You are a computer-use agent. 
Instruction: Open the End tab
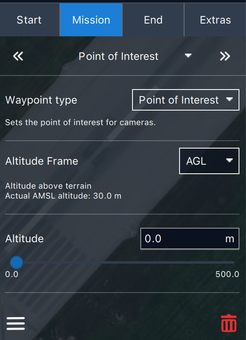(x=153, y=20)
